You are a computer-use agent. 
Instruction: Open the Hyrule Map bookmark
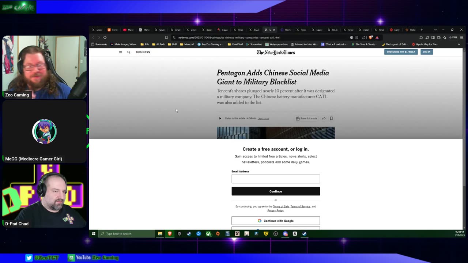tap(425, 45)
